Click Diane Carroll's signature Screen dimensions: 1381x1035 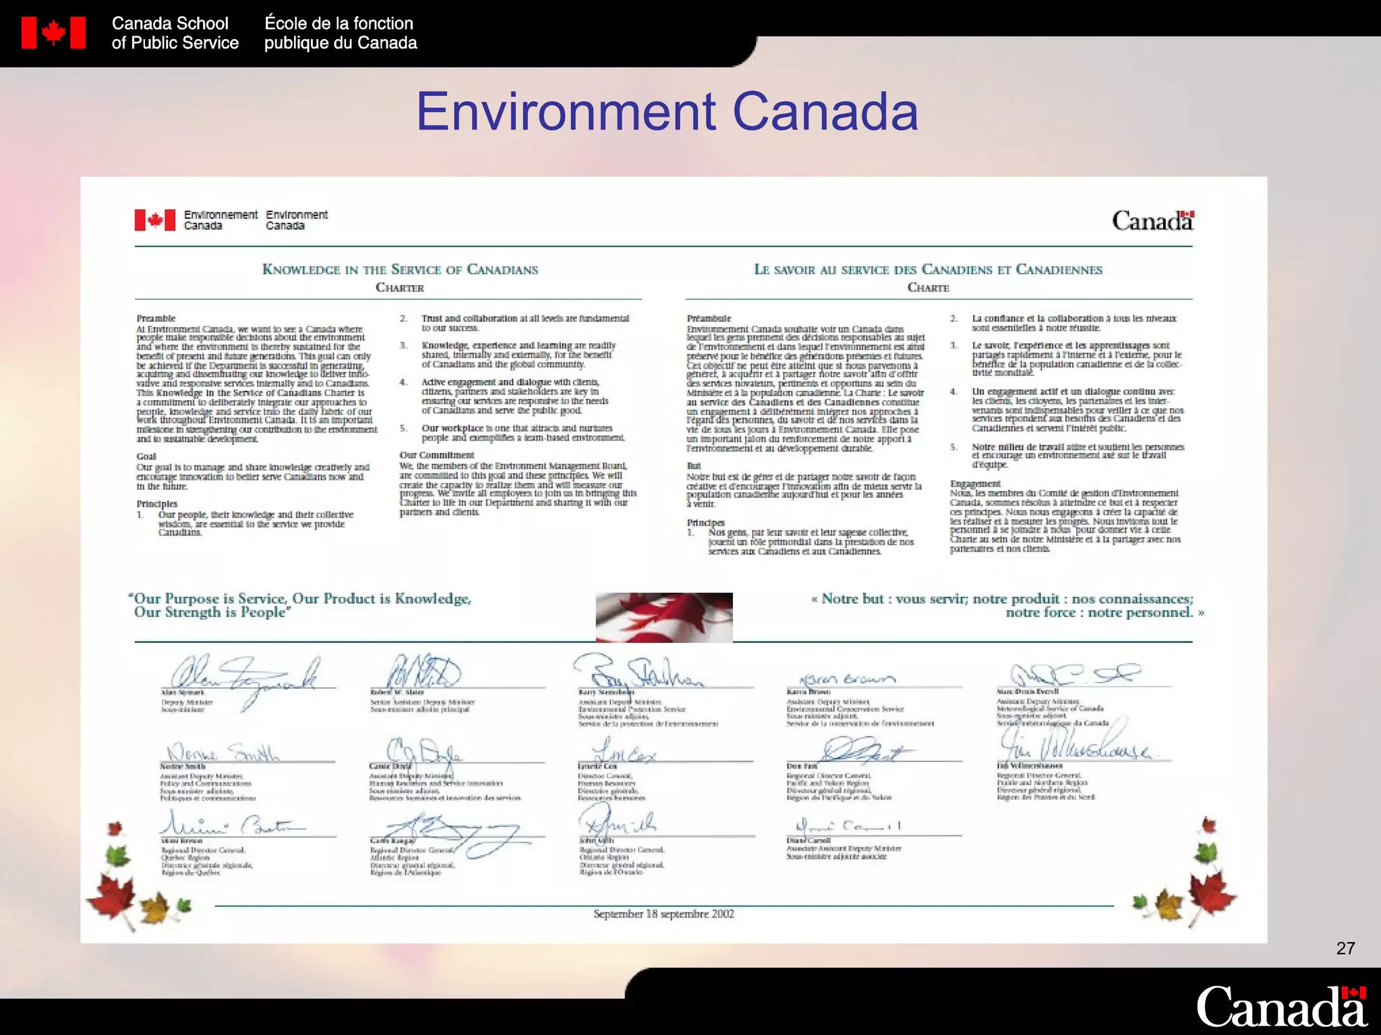click(x=848, y=826)
